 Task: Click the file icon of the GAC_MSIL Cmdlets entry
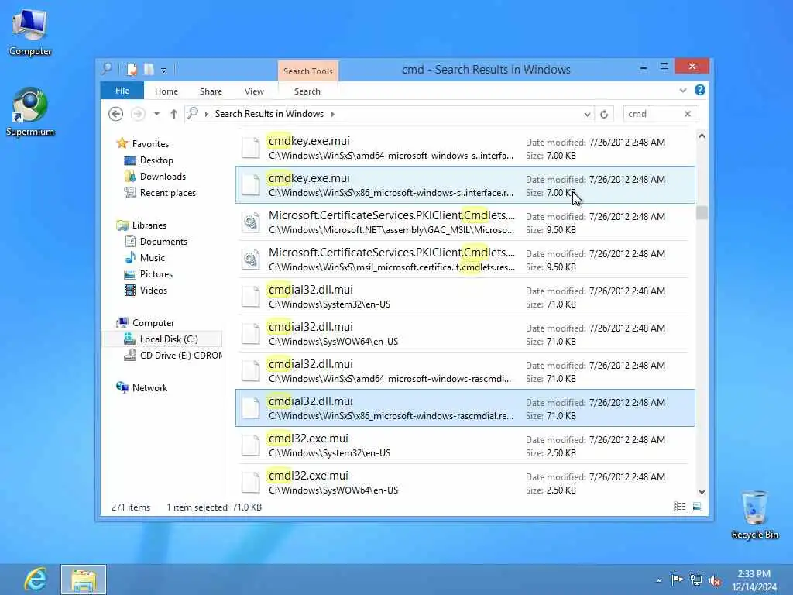tap(250, 222)
